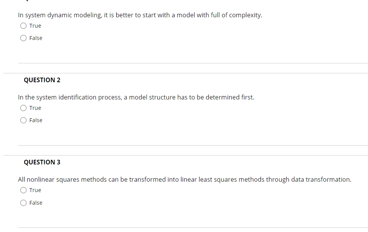Click the system dynamic modeling question text
The width and height of the screenshot is (368, 232).
pyautogui.click(x=140, y=15)
